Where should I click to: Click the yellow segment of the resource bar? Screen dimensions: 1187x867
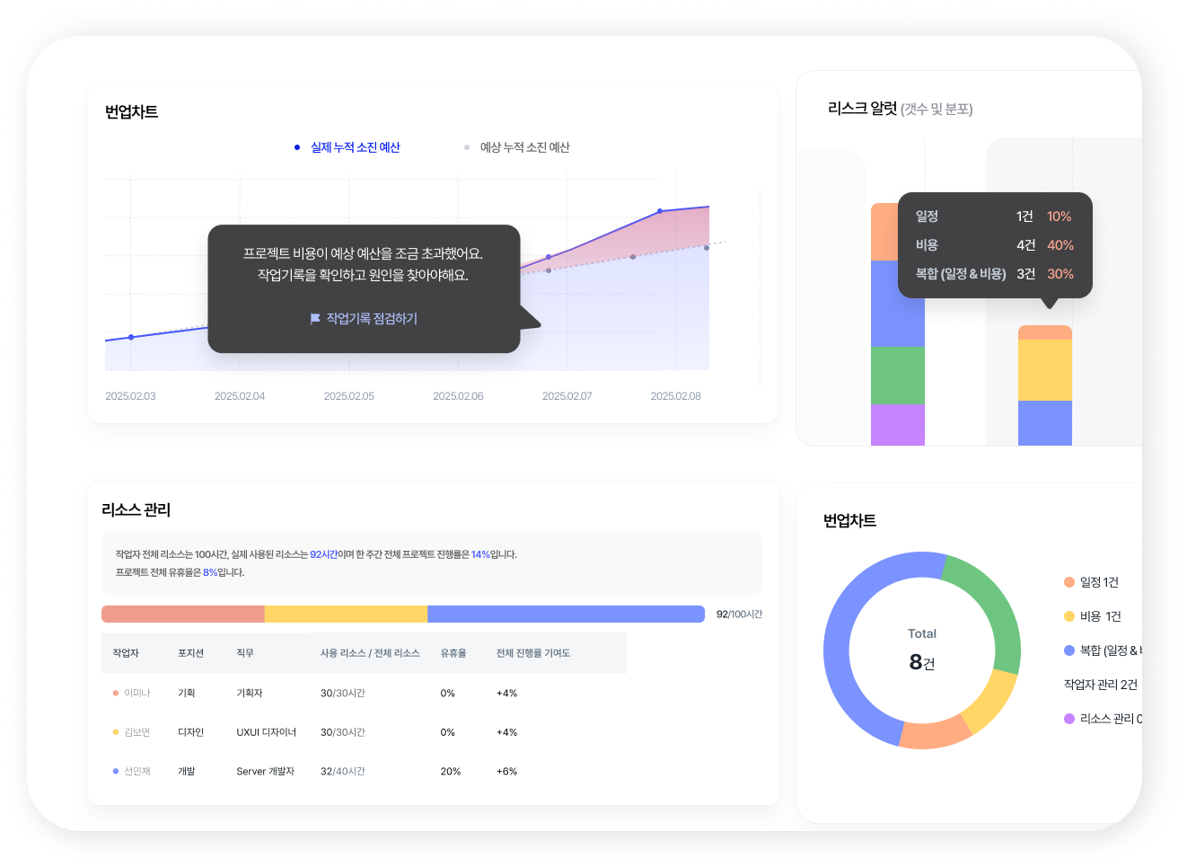tap(346, 615)
